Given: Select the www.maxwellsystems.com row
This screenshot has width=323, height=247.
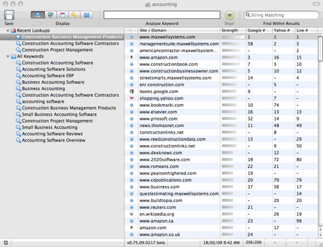Looking at the screenshot, I should 221,37.
